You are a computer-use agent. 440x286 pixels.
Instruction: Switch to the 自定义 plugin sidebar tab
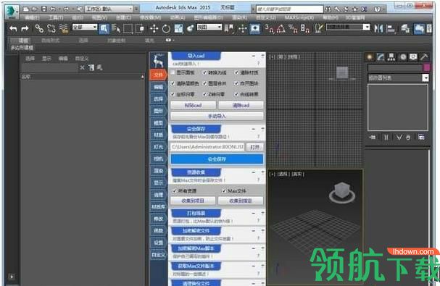tap(158, 255)
